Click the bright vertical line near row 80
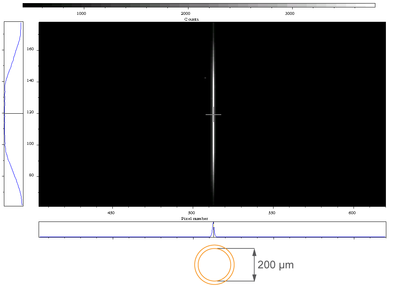This screenshot has width=398, height=292. point(213,176)
